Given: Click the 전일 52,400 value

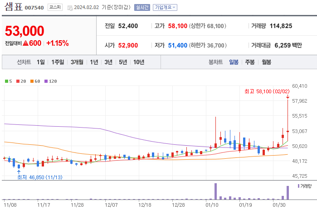Looking at the screenshot, I should pyautogui.click(x=128, y=26).
